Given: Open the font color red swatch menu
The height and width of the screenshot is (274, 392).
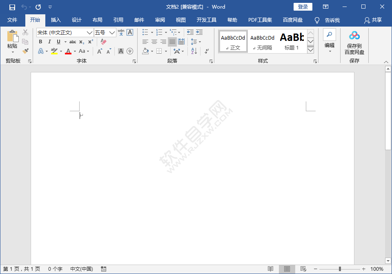Looking at the screenshot, I should (x=68, y=51).
